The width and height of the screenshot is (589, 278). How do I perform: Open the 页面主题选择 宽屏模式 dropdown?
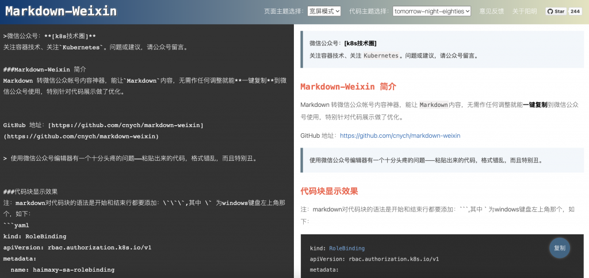(324, 11)
